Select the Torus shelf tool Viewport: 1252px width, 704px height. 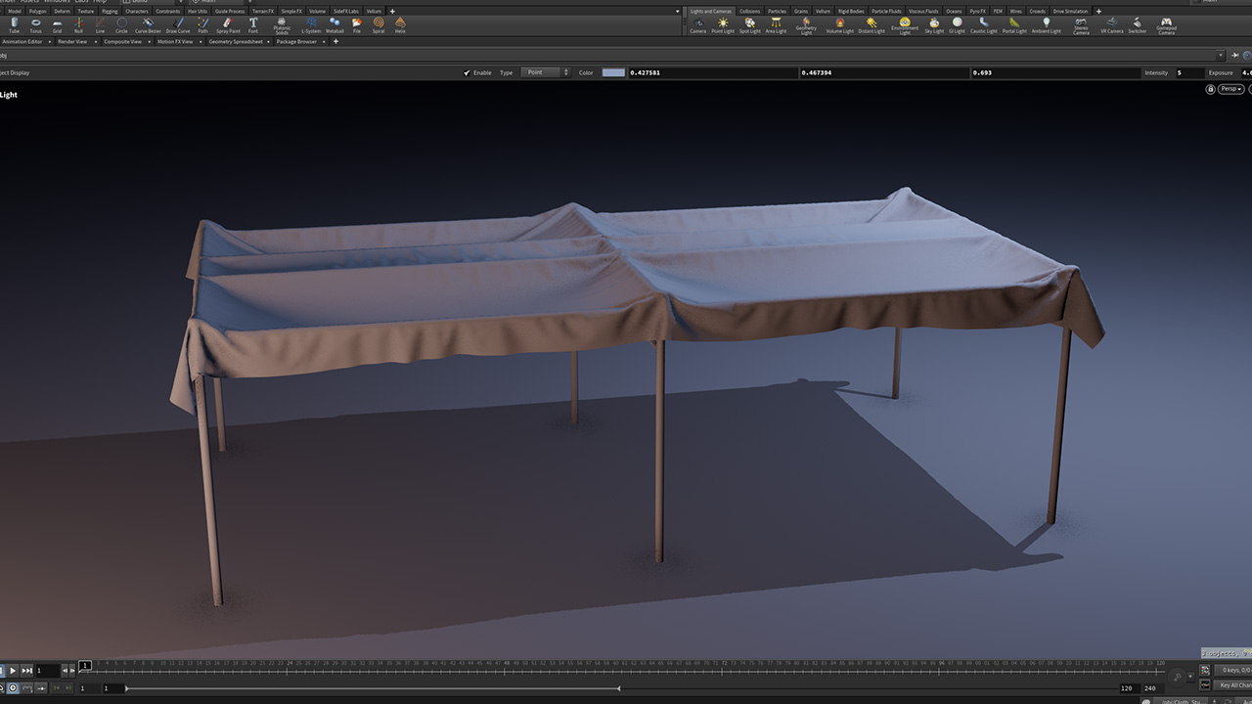[35, 23]
